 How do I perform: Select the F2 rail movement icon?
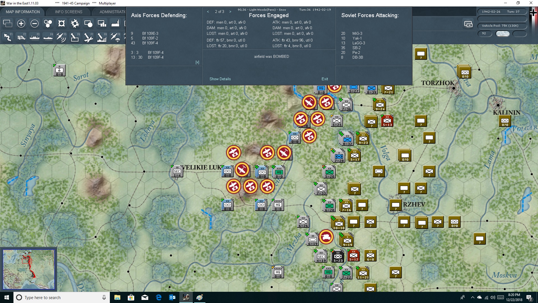(21, 37)
